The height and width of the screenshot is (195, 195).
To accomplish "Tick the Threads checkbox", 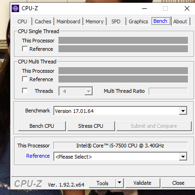I will click(x=25, y=91).
